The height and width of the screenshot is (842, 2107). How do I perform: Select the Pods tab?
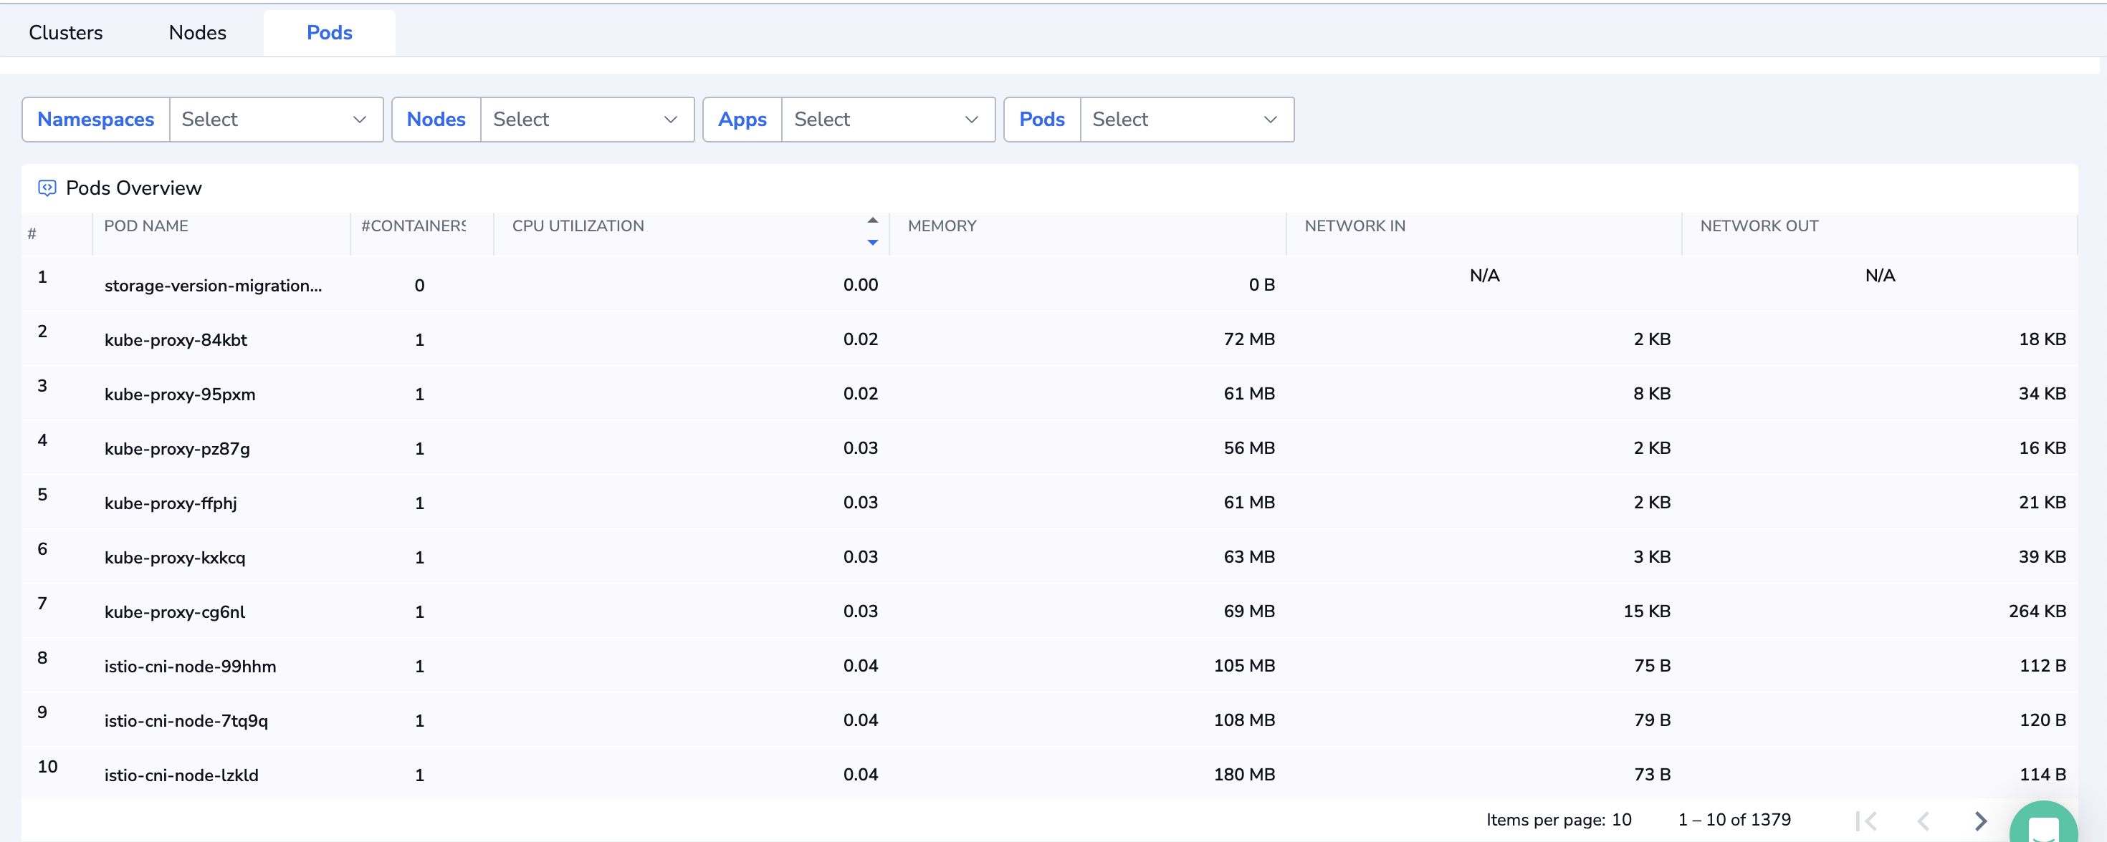(x=329, y=33)
